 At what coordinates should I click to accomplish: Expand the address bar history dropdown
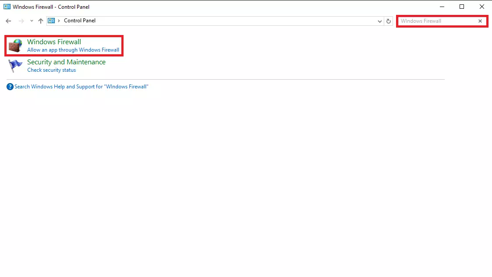[380, 21]
